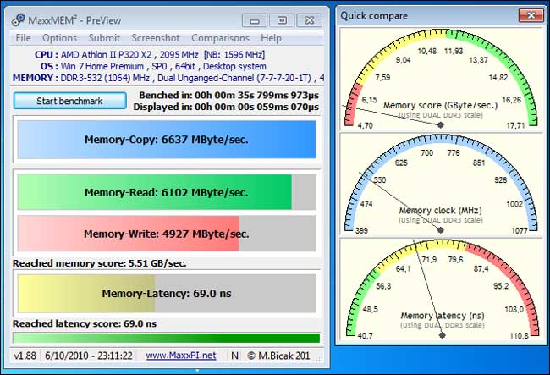Image resolution: width=550 pixels, height=375 pixels.
Task: Open the Help menu
Action: point(271,38)
